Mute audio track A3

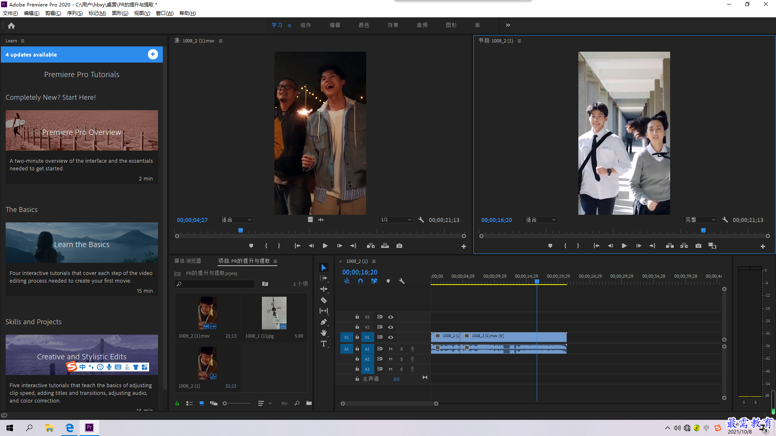pyautogui.click(x=390, y=369)
